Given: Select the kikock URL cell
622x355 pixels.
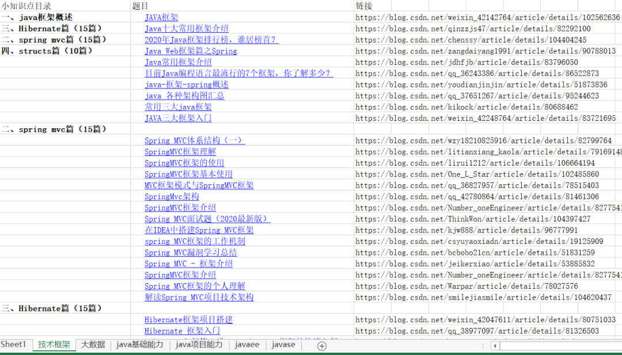Looking at the screenshot, I should tap(466, 107).
